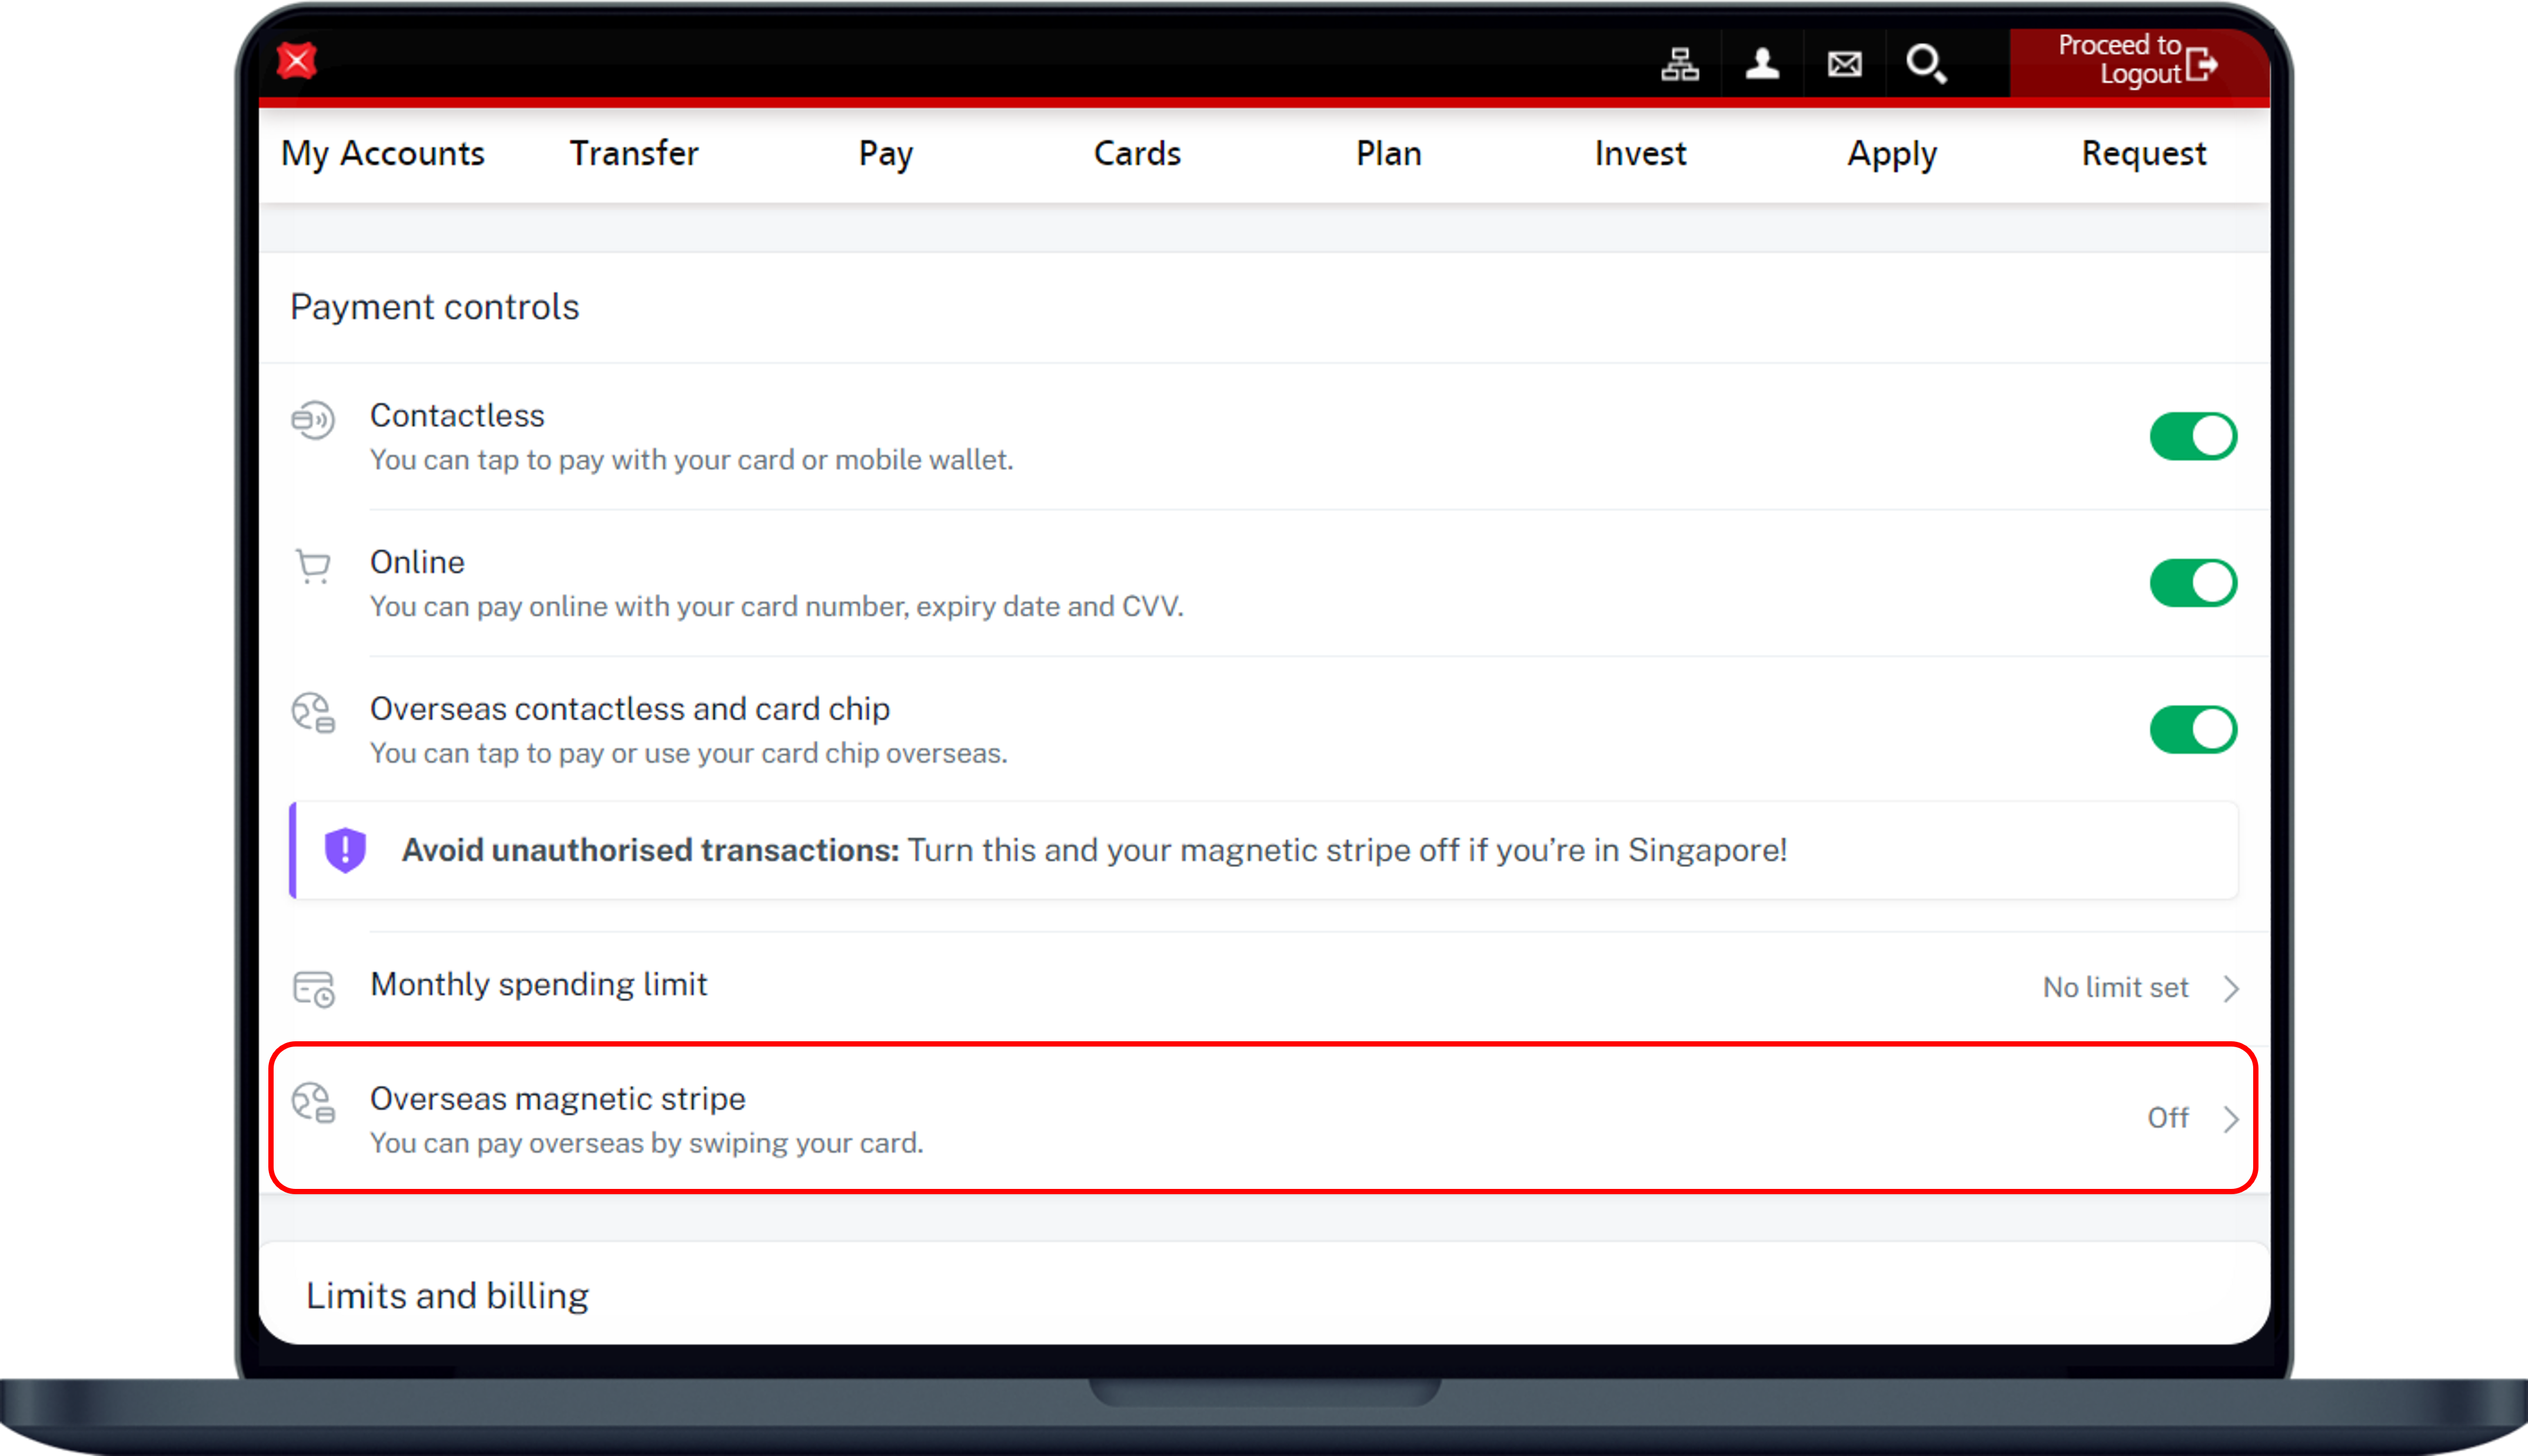The height and width of the screenshot is (1456, 2528).
Task: Expand the Overseas magnetic stripe chevron
Action: 2231,1119
